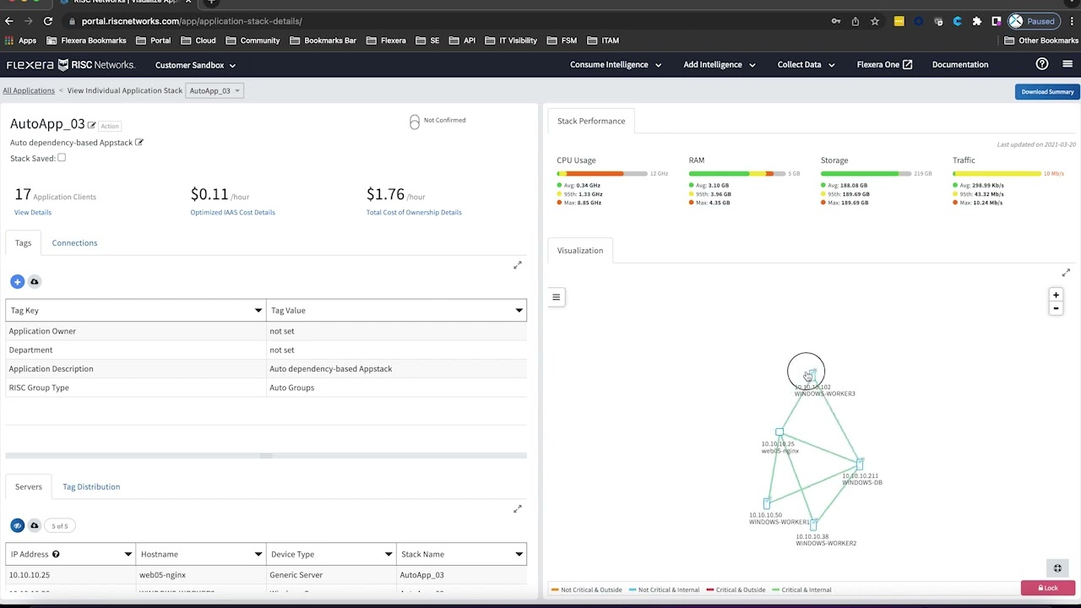
Task: Select the Stack Performance tab
Action: [x=591, y=121]
